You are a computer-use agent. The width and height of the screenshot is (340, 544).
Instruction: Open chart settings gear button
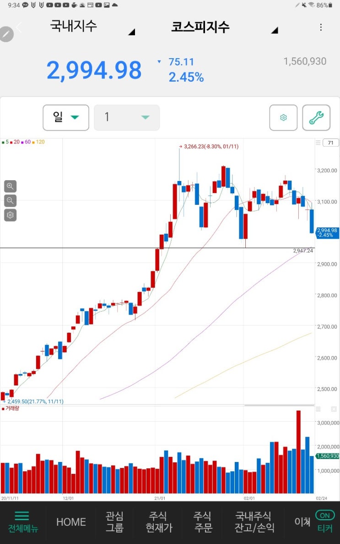pyautogui.click(x=283, y=118)
